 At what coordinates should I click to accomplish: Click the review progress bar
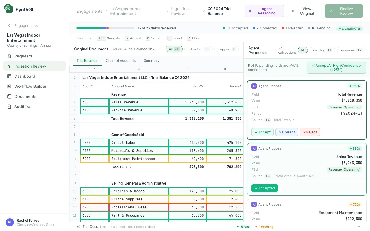104,28
